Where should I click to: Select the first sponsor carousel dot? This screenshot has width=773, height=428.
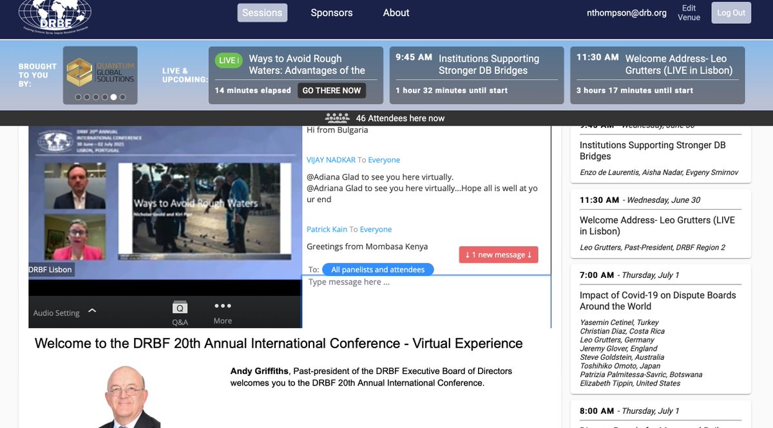click(x=78, y=97)
